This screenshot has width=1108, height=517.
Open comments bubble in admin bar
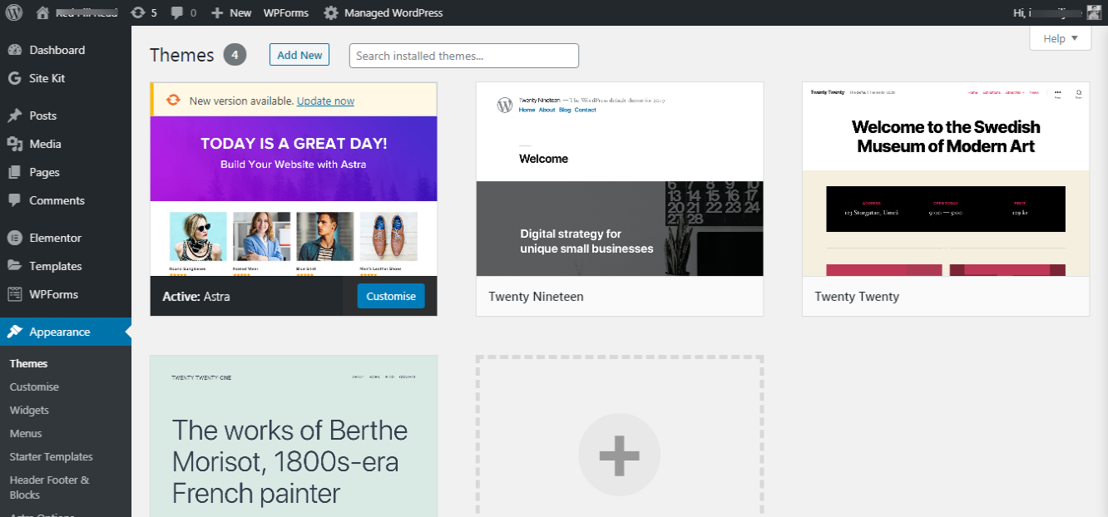183,12
